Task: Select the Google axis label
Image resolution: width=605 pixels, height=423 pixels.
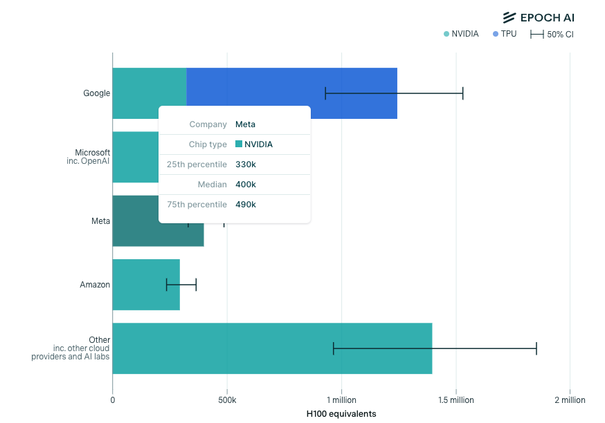Action: coord(96,93)
